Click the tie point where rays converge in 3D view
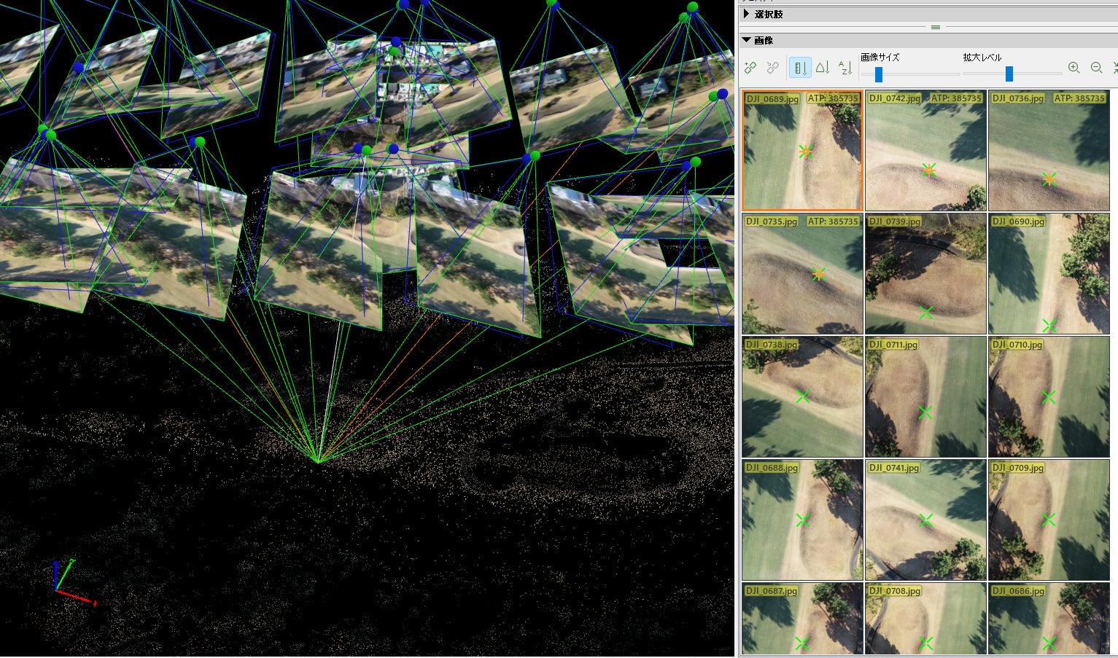 coord(318,461)
